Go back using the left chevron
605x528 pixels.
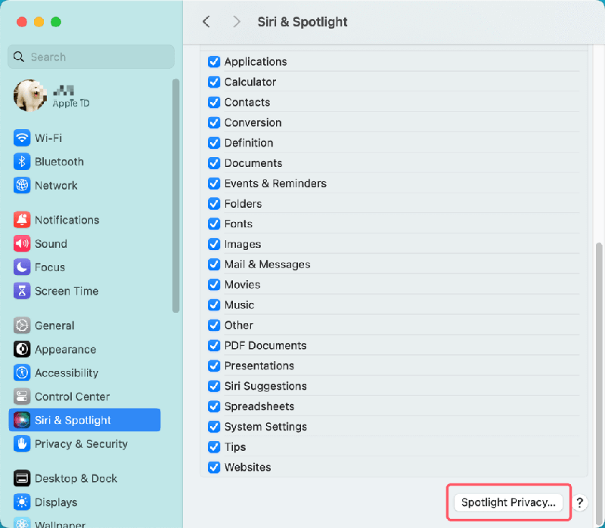pos(206,22)
